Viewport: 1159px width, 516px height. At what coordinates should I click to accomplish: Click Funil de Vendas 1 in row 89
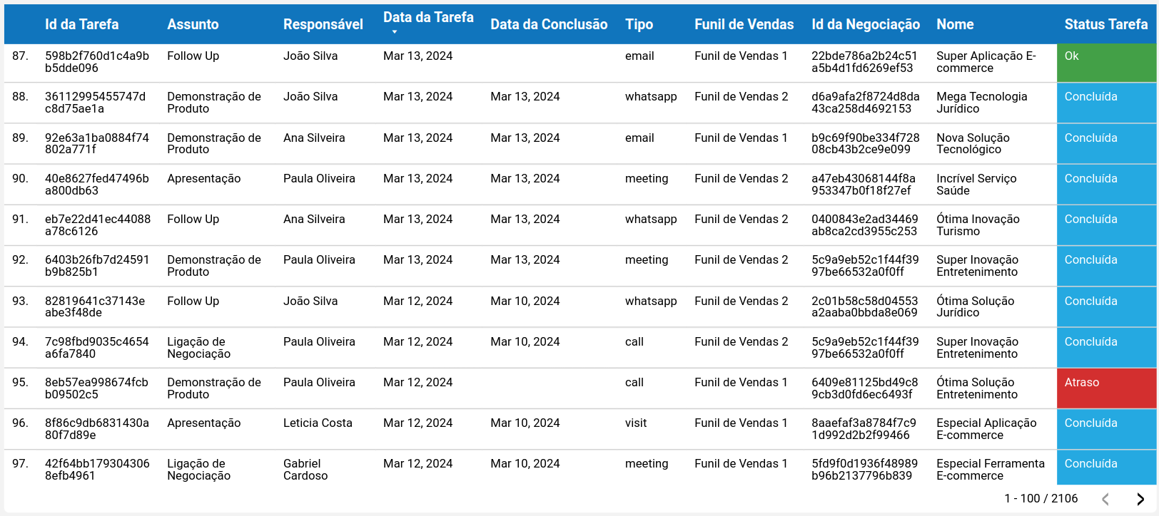coord(741,138)
